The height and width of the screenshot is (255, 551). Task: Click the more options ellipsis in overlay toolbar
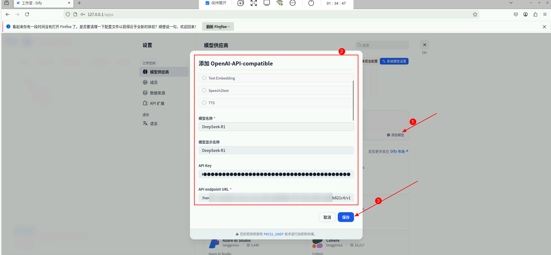tap(293, 3)
